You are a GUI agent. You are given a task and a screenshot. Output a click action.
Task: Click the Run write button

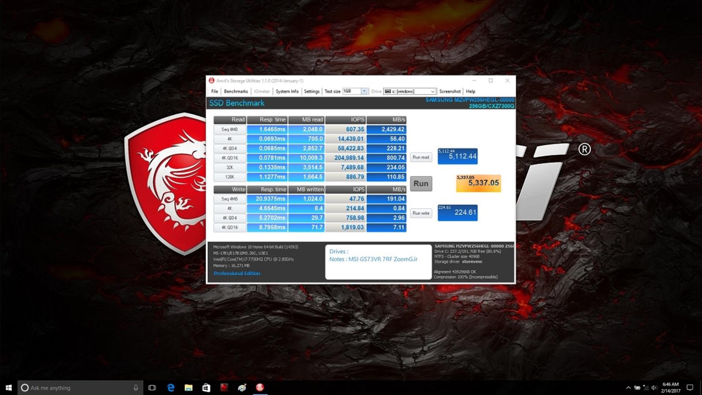click(x=421, y=213)
